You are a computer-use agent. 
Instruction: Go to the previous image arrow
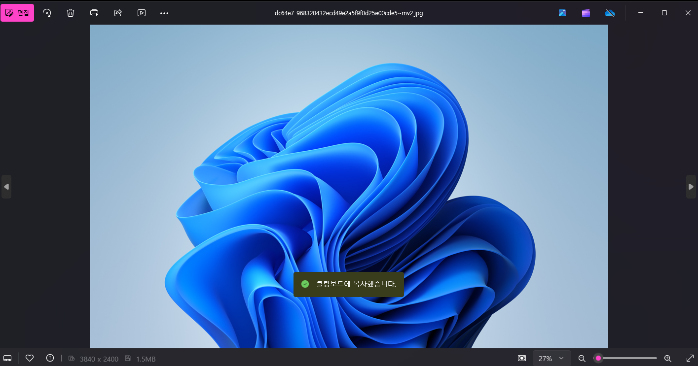[6, 187]
